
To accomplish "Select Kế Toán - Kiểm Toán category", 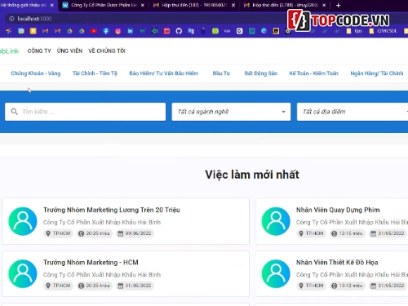I will [x=313, y=73].
